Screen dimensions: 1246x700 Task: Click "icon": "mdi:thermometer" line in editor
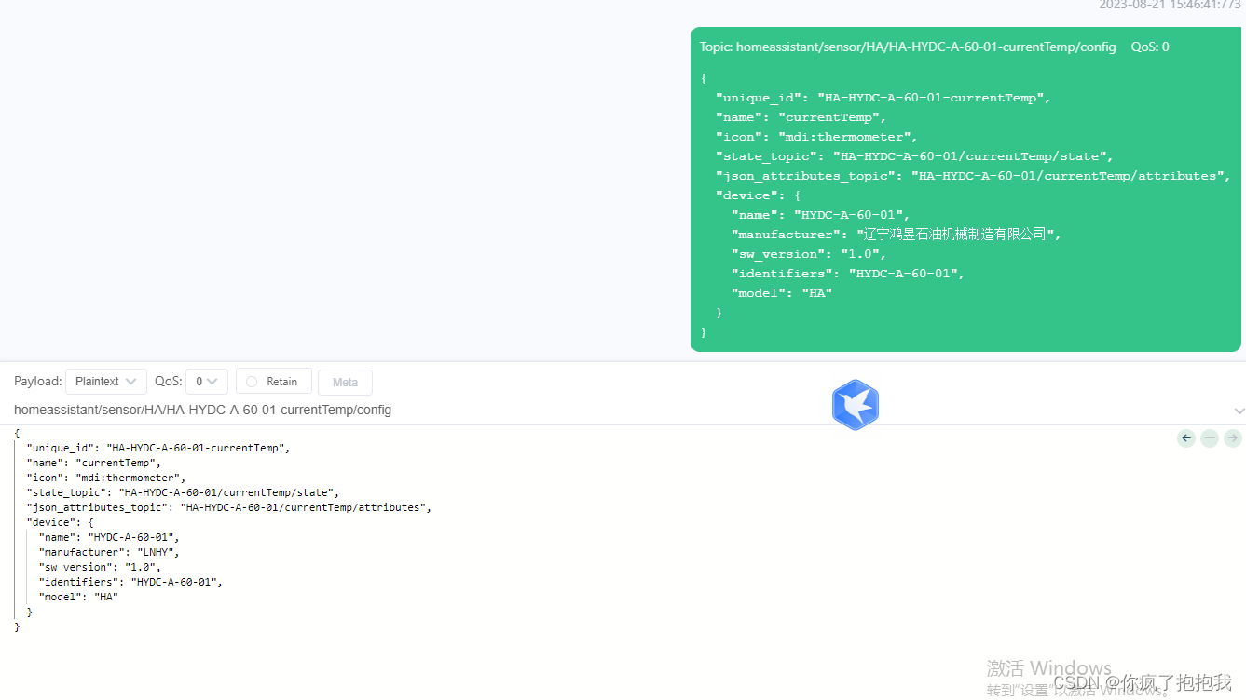tap(106, 478)
